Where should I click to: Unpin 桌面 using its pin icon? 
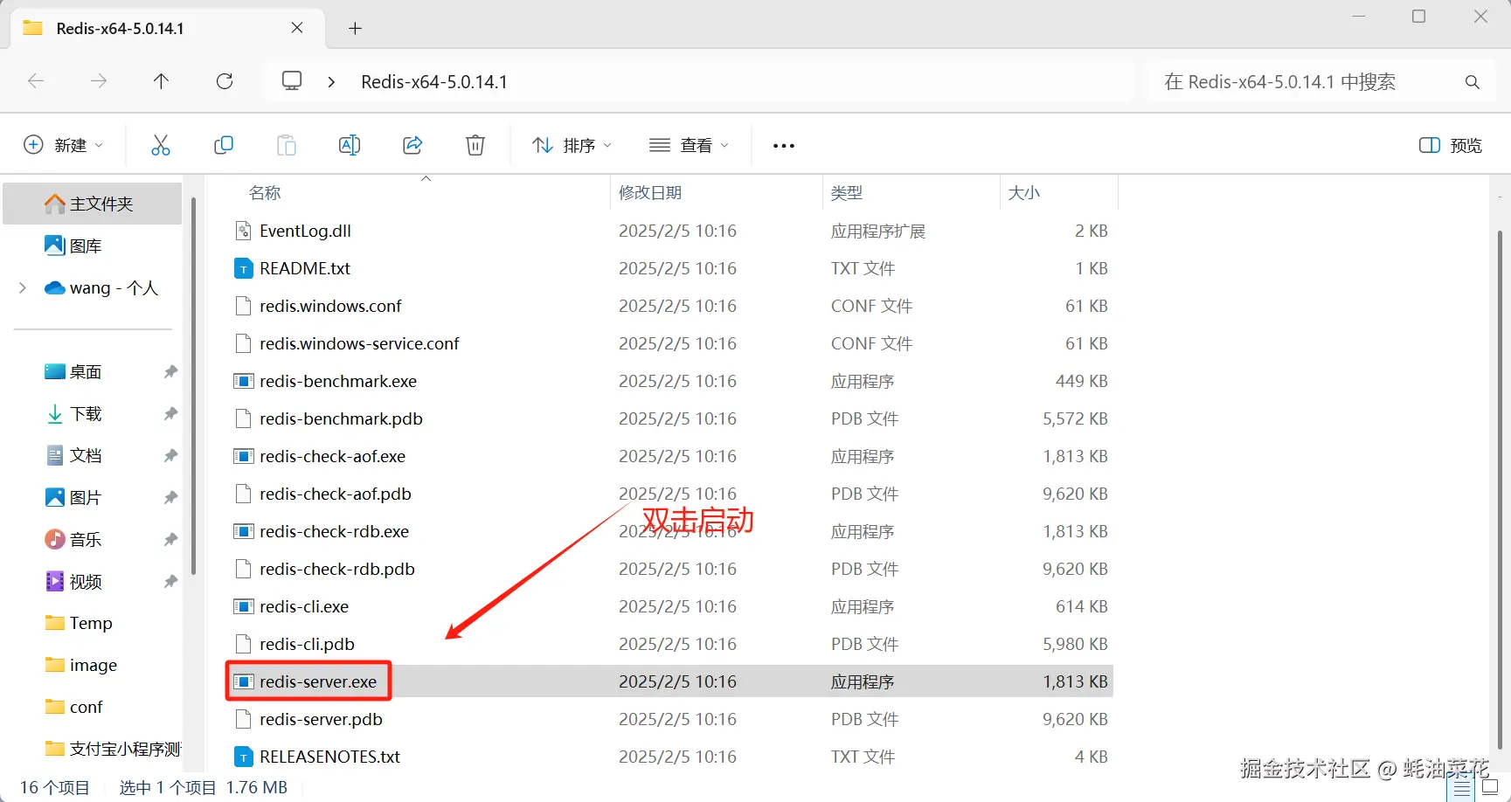(170, 372)
